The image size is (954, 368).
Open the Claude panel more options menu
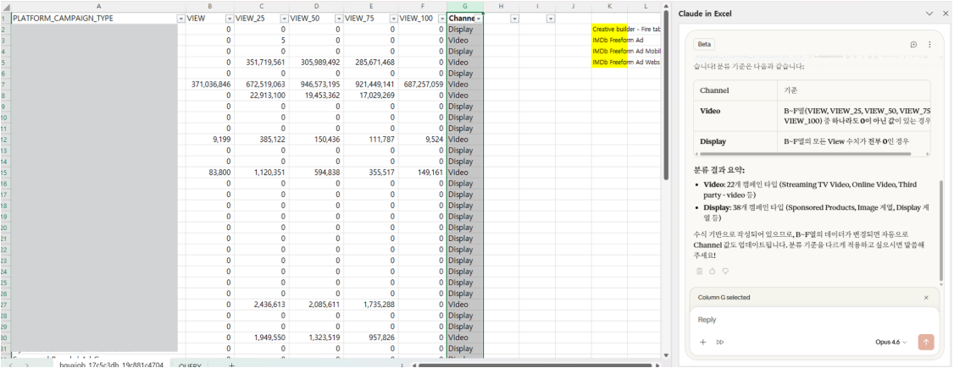[929, 44]
